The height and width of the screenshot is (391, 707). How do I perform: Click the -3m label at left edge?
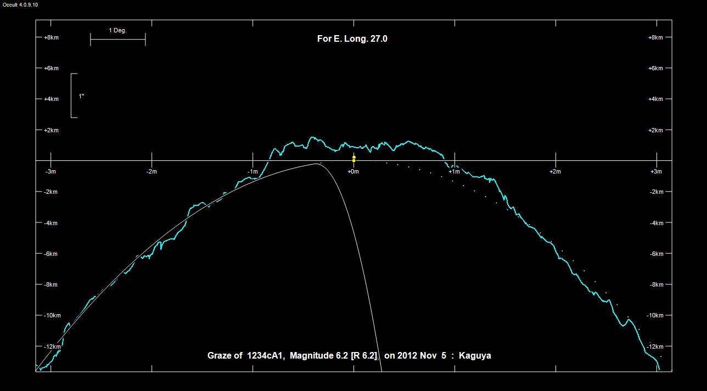(x=50, y=171)
